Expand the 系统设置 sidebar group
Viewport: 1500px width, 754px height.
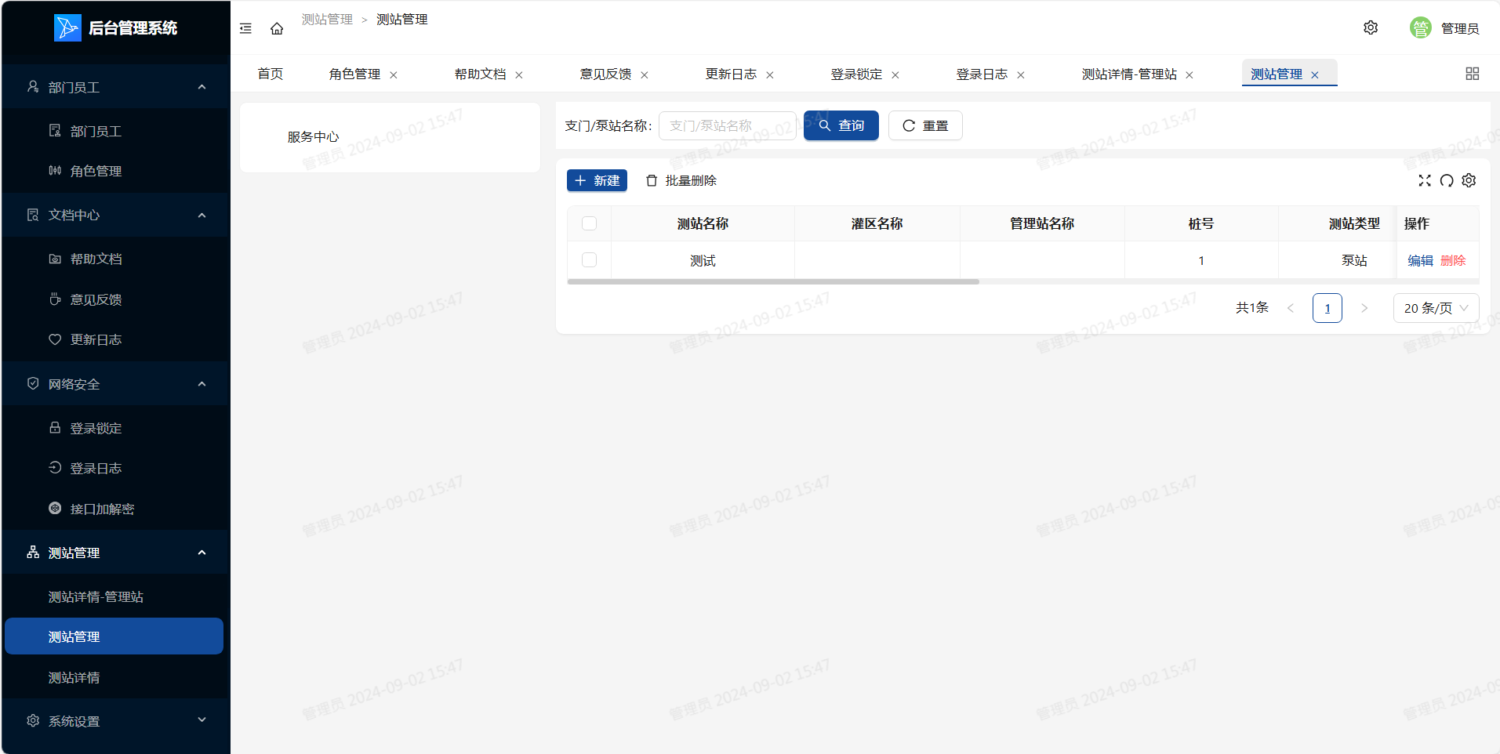point(114,721)
